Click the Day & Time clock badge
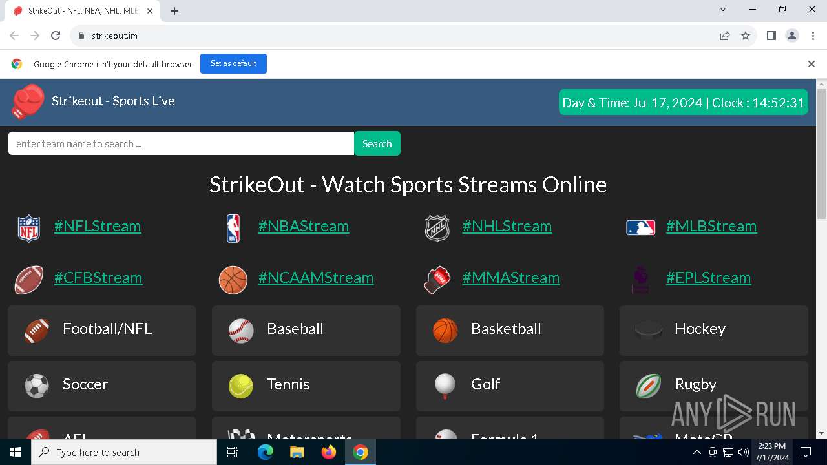Viewport: 827px width, 465px height. pos(684,102)
